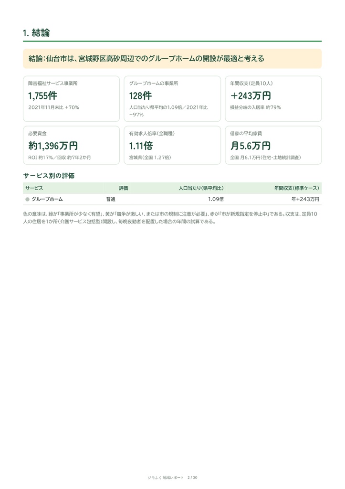
Task: Click the section heading '1. 結論'
Action: [36, 33]
